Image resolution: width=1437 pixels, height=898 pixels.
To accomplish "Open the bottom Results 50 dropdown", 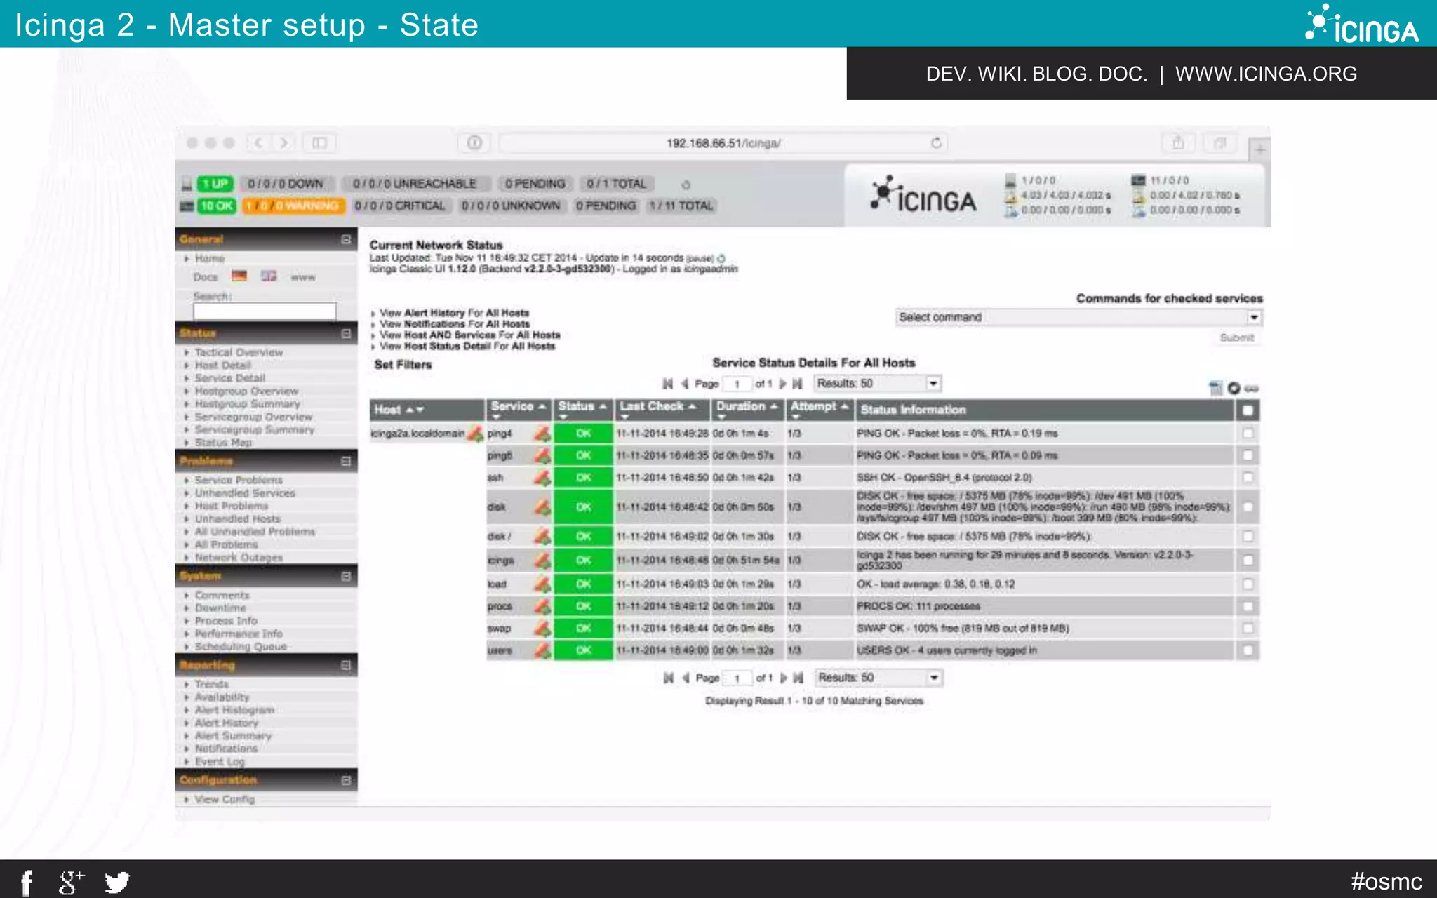I will [x=878, y=678].
